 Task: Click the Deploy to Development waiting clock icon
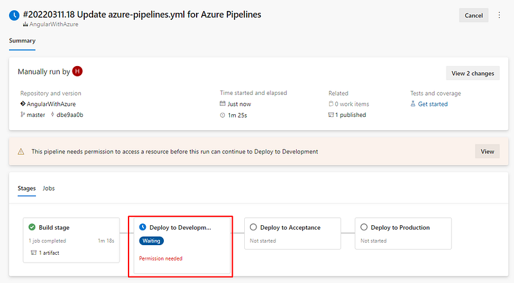pyautogui.click(x=143, y=227)
